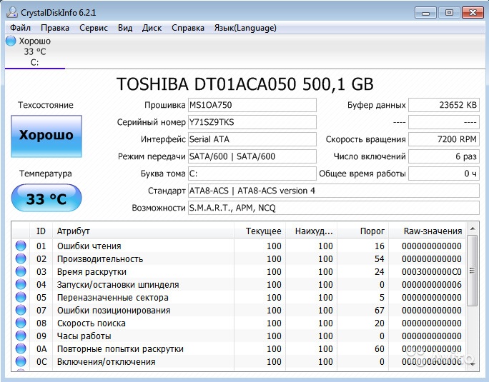The image size is (489, 382).
Task: Click the power-on hours field 0 ч
Action: coord(444,174)
